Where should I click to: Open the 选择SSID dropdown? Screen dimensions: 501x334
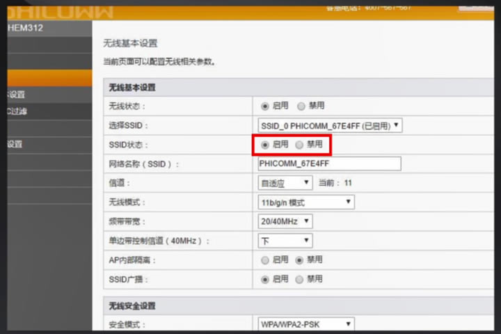point(330,126)
